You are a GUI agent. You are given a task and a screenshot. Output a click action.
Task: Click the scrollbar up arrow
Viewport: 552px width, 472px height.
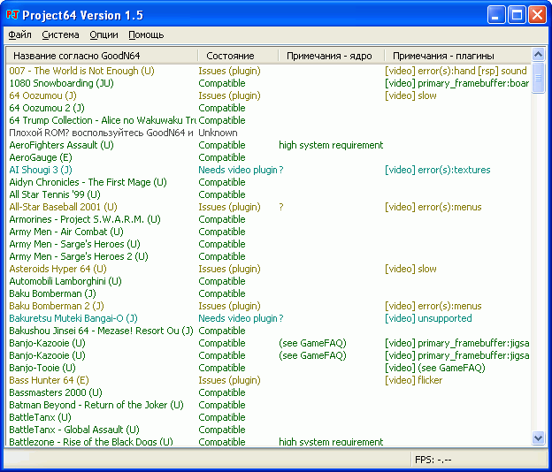[538, 55]
